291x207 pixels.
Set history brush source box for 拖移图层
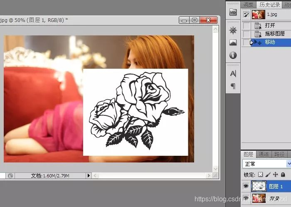(247, 34)
